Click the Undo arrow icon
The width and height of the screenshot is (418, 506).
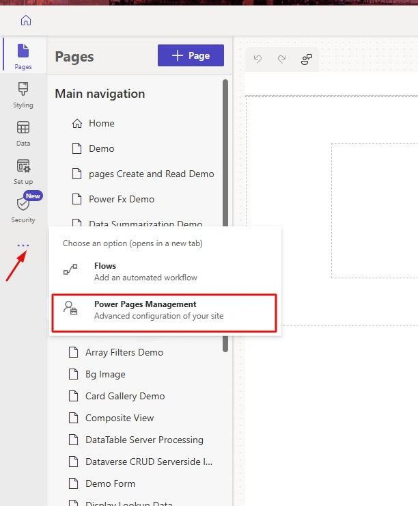tap(257, 59)
